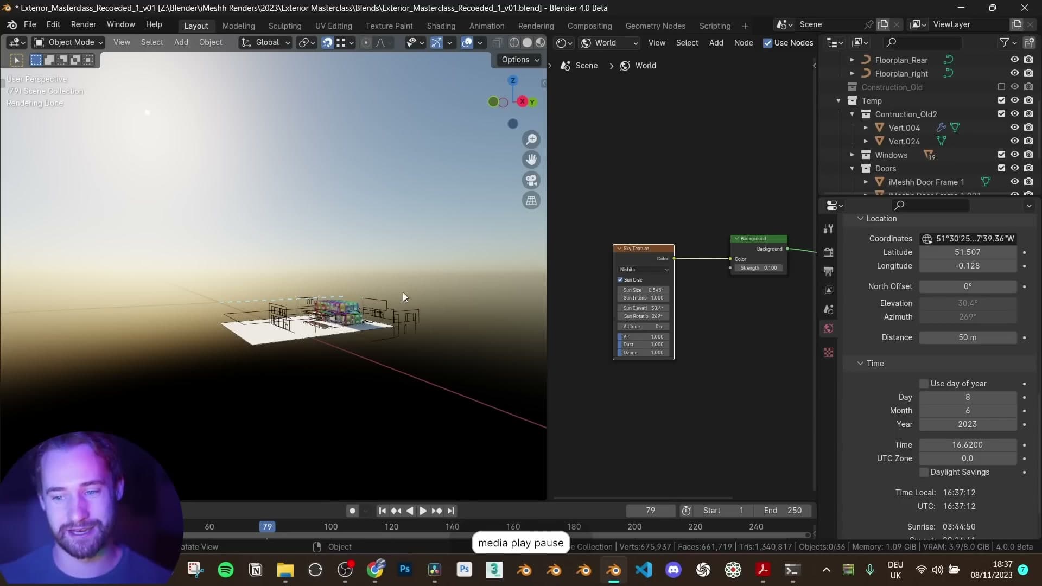Click World in node breadcrumb
The image size is (1042, 586).
tap(645, 66)
